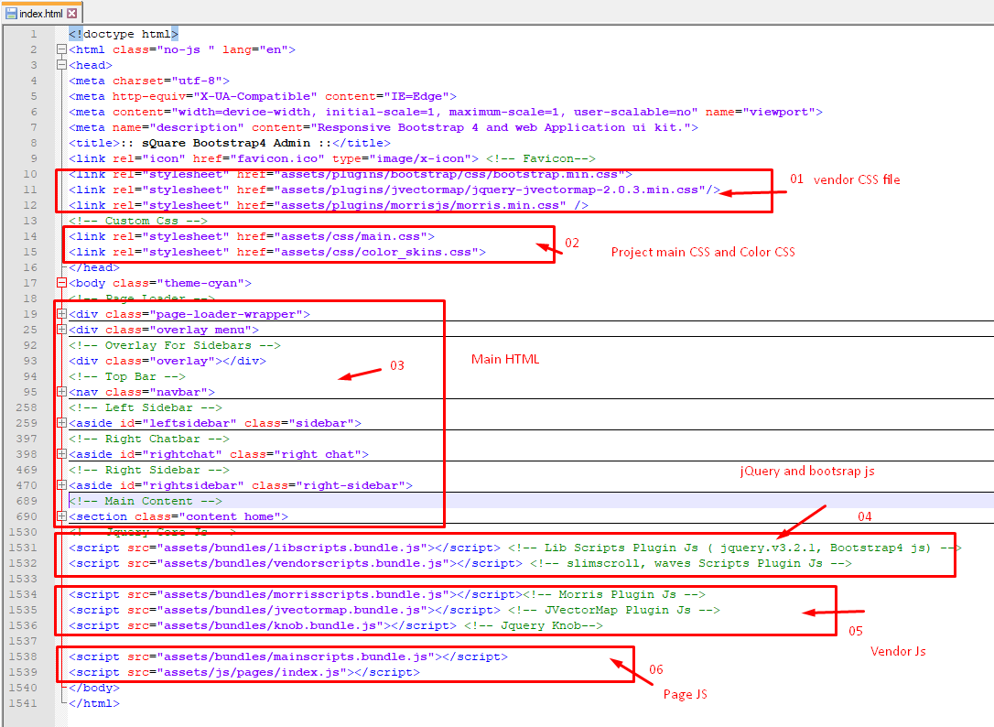Collapse the body theme-cyan fold marker

coord(61,283)
